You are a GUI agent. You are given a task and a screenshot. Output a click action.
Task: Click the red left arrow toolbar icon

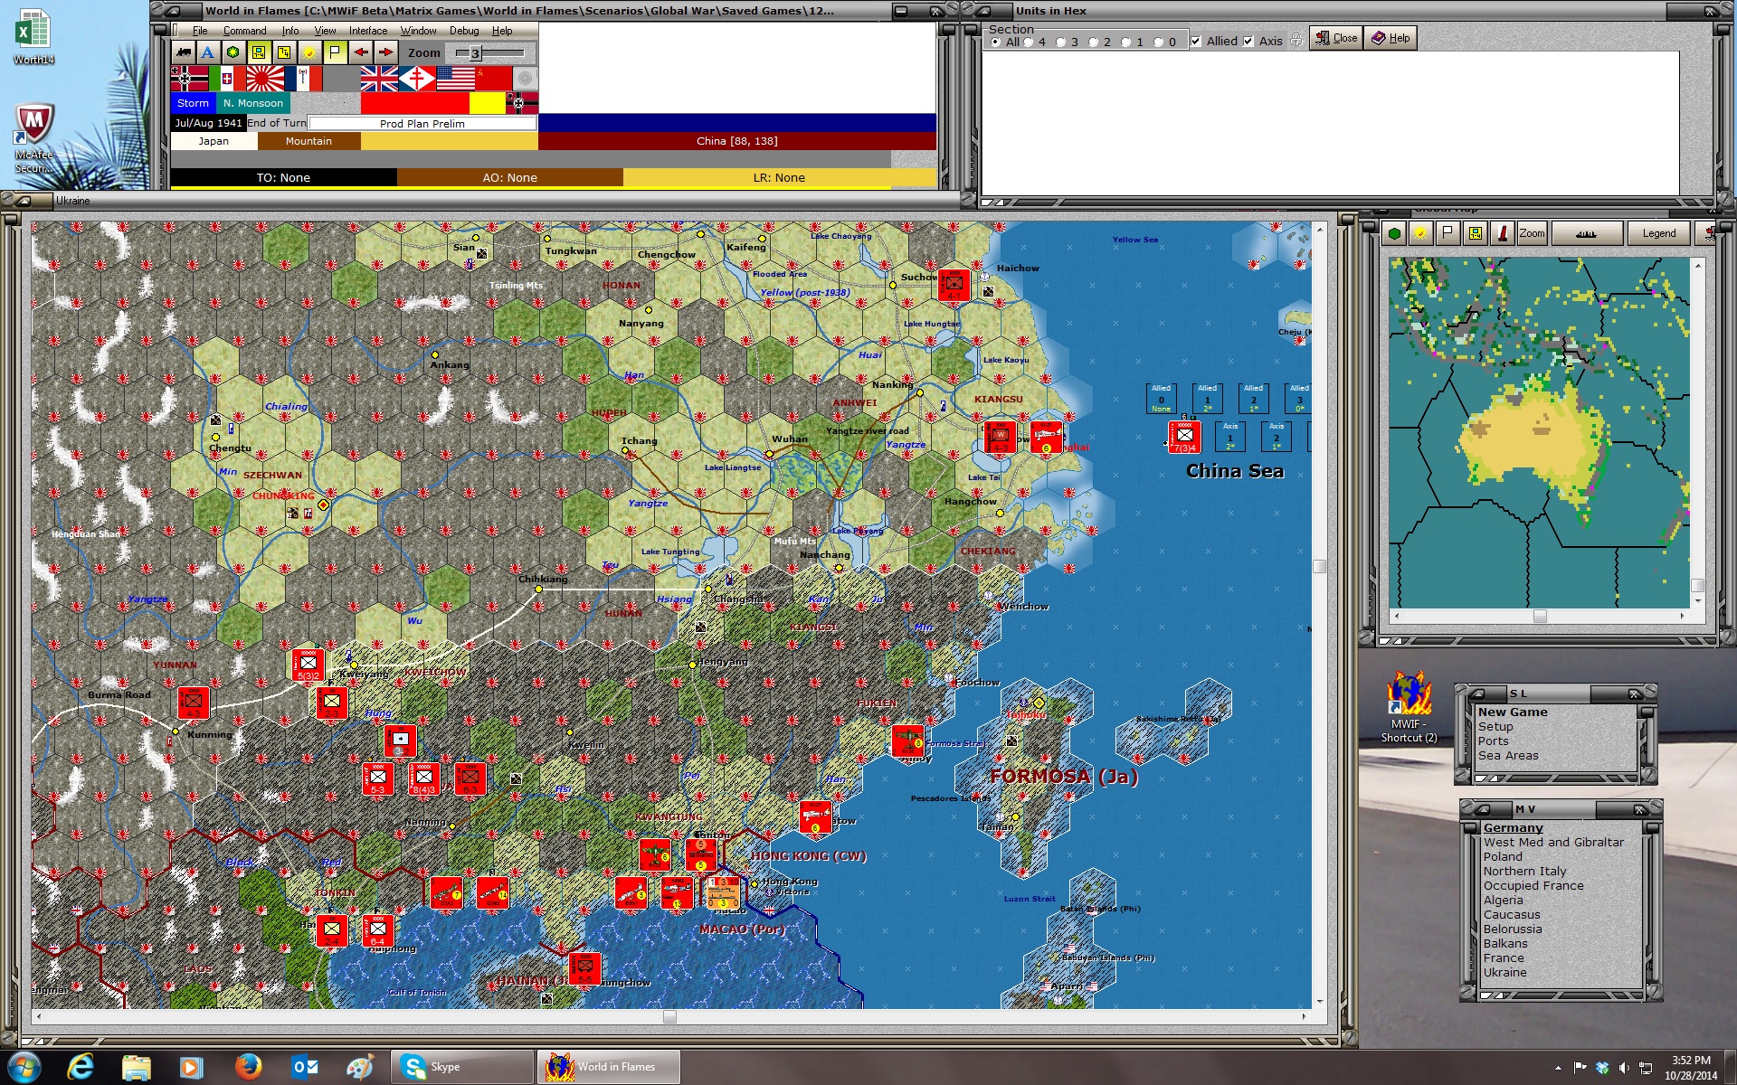[x=360, y=52]
